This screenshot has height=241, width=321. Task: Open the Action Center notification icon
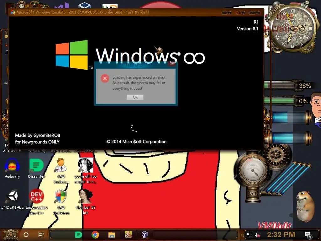308,235
